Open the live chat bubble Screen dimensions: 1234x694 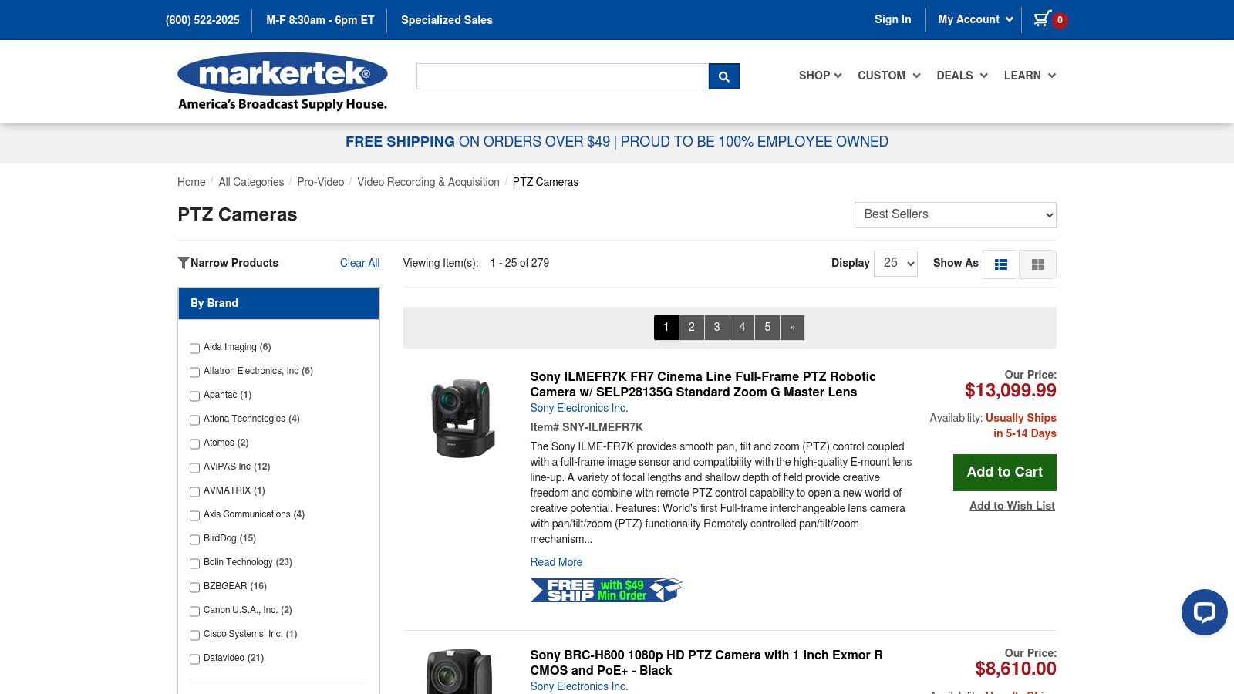click(x=1204, y=612)
